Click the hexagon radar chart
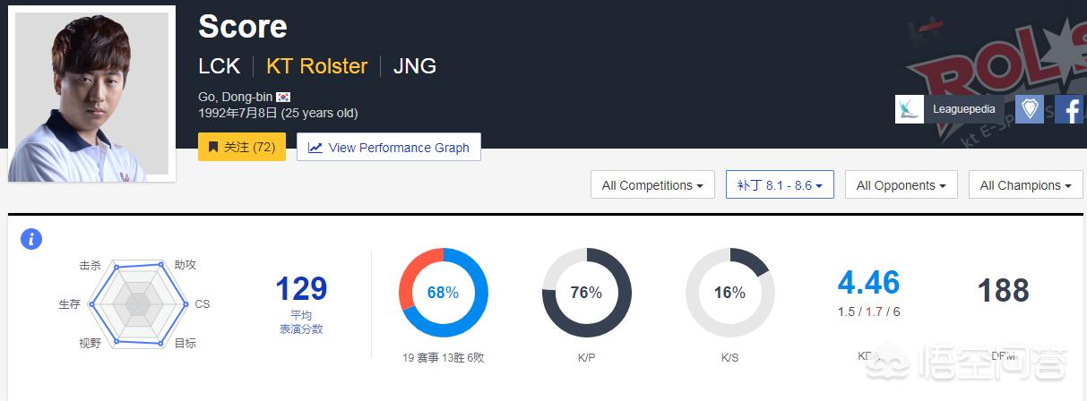Screen dimensions: 1087x401 click(x=137, y=304)
